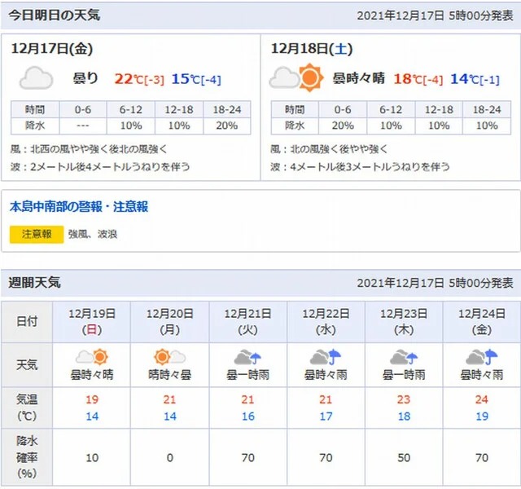Click the high temperature 22℃[-3]
Screen dimensions: 521x489
point(139,79)
